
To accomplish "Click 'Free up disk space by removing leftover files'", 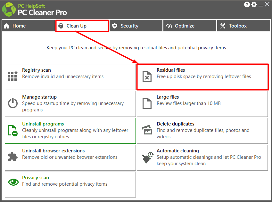I will click(x=204, y=77).
